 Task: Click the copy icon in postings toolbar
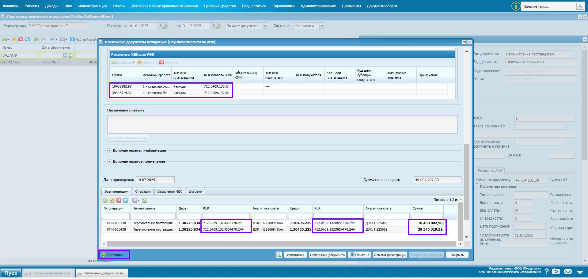(126, 200)
